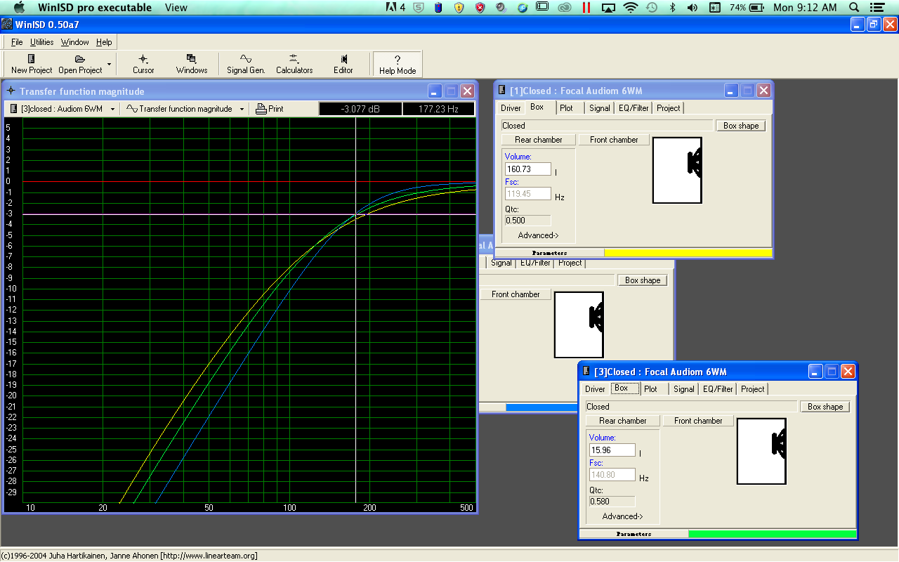Open the project selector dropdown '[3]closed : Audiom 6WM'
Screen dimensions: 899x562
point(63,109)
